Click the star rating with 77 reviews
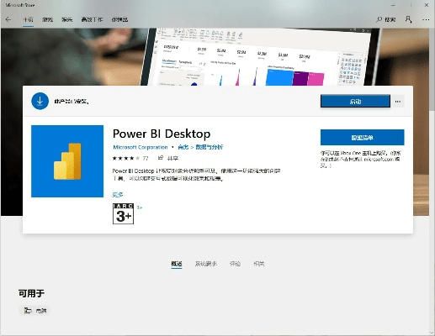435x336 pixels. [130, 158]
